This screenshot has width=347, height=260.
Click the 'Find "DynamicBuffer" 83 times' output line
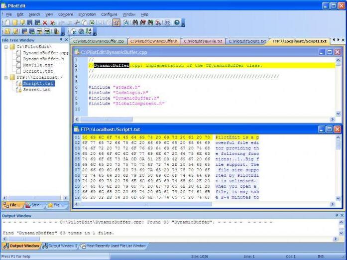click(58, 233)
